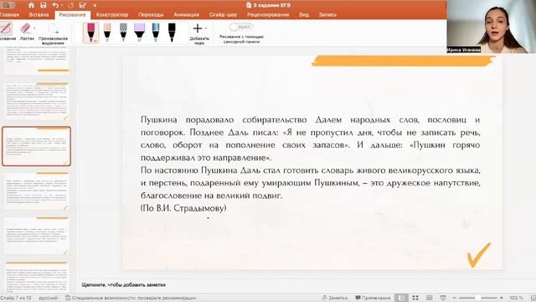Click the Слайд 7 из 13 indicator

(15, 298)
